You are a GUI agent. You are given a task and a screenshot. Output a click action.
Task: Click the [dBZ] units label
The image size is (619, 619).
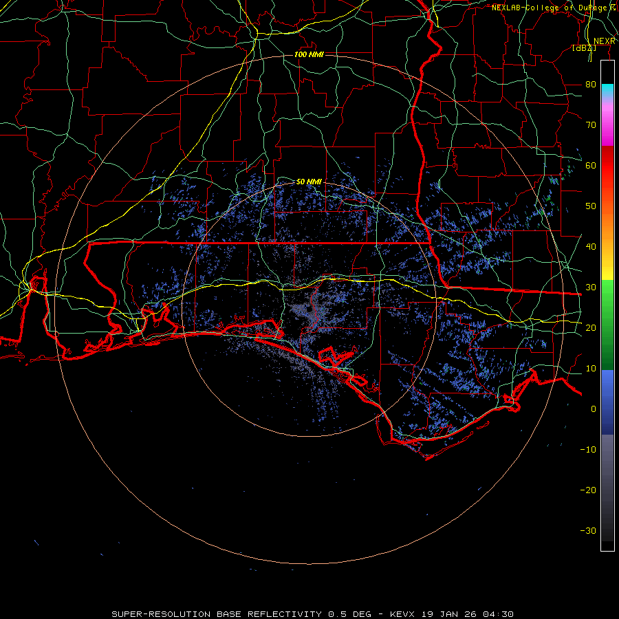pos(584,47)
